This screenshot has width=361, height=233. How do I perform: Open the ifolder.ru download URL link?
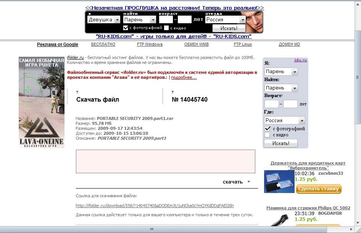(x=155, y=206)
